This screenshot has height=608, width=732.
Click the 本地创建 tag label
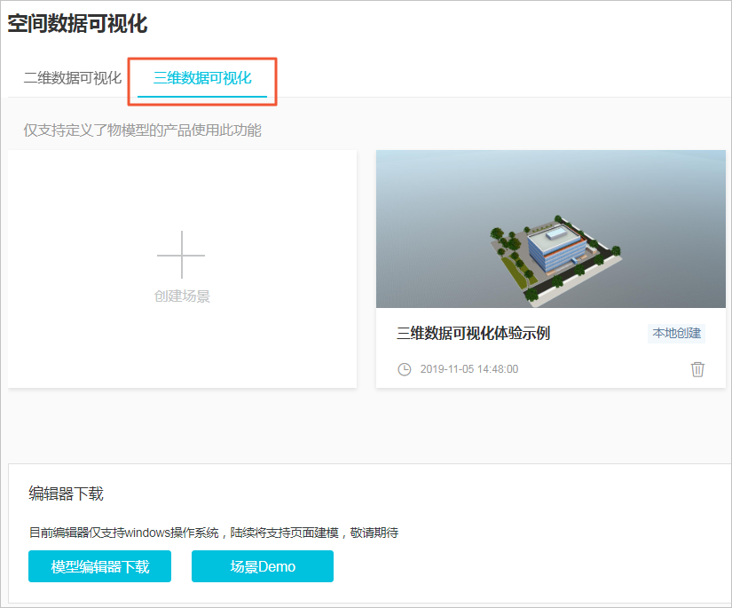677,334
